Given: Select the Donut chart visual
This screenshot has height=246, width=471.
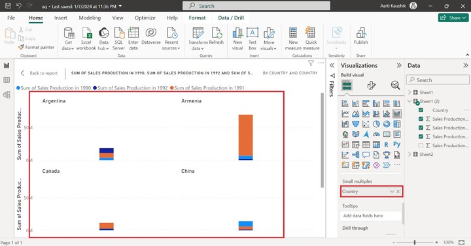Looking at the screenshot, I should pos(387,124).
